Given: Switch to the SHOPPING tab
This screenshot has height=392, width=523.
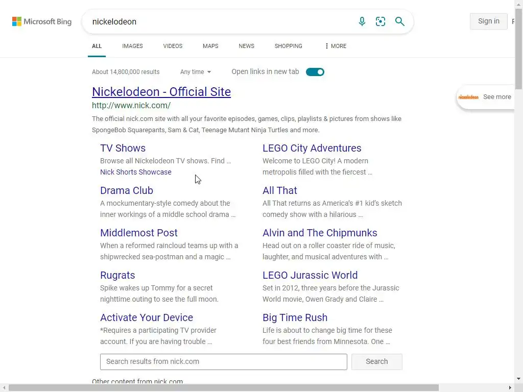Looking at the screenshot, I should click(x=289, y=46).
